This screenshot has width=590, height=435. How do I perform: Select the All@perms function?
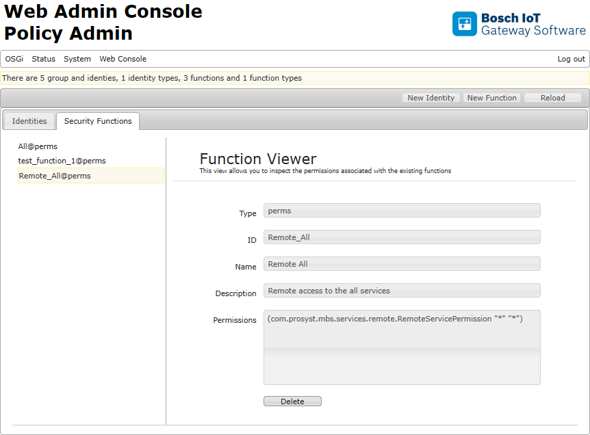click(x=38, y=146)
